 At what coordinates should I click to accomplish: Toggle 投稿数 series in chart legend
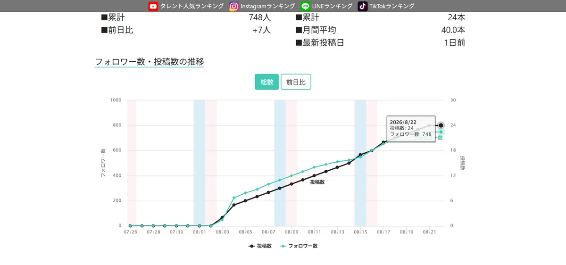(260, 246)
